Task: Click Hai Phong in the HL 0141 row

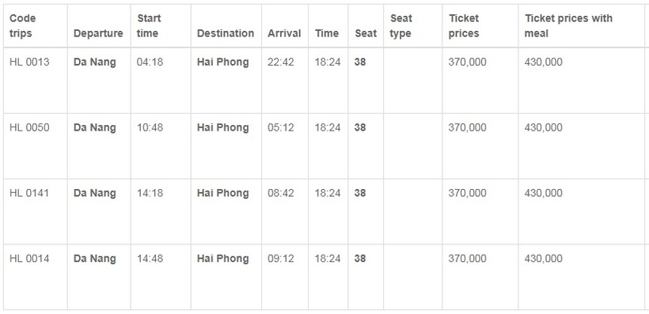Action: 223,193
